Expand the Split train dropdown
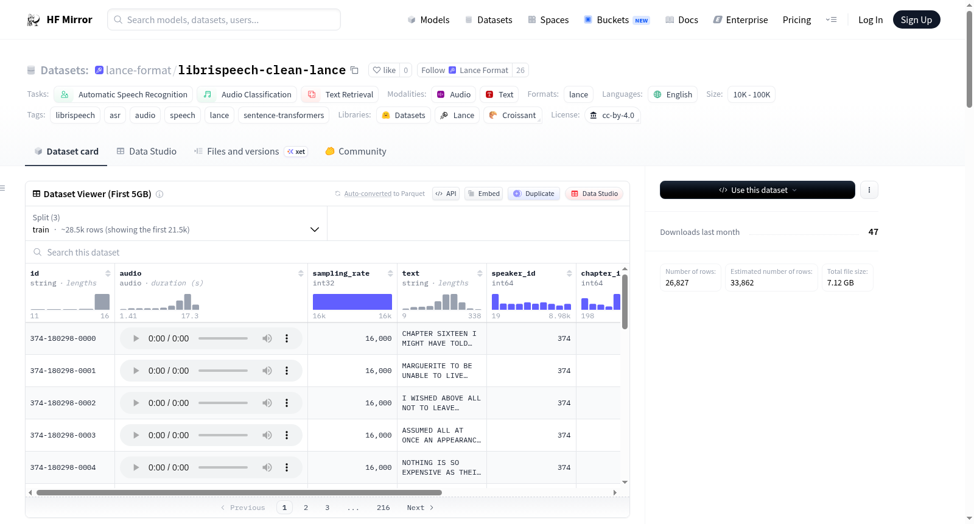This screenshot has height=524, width=974. (x=177, y=223)
